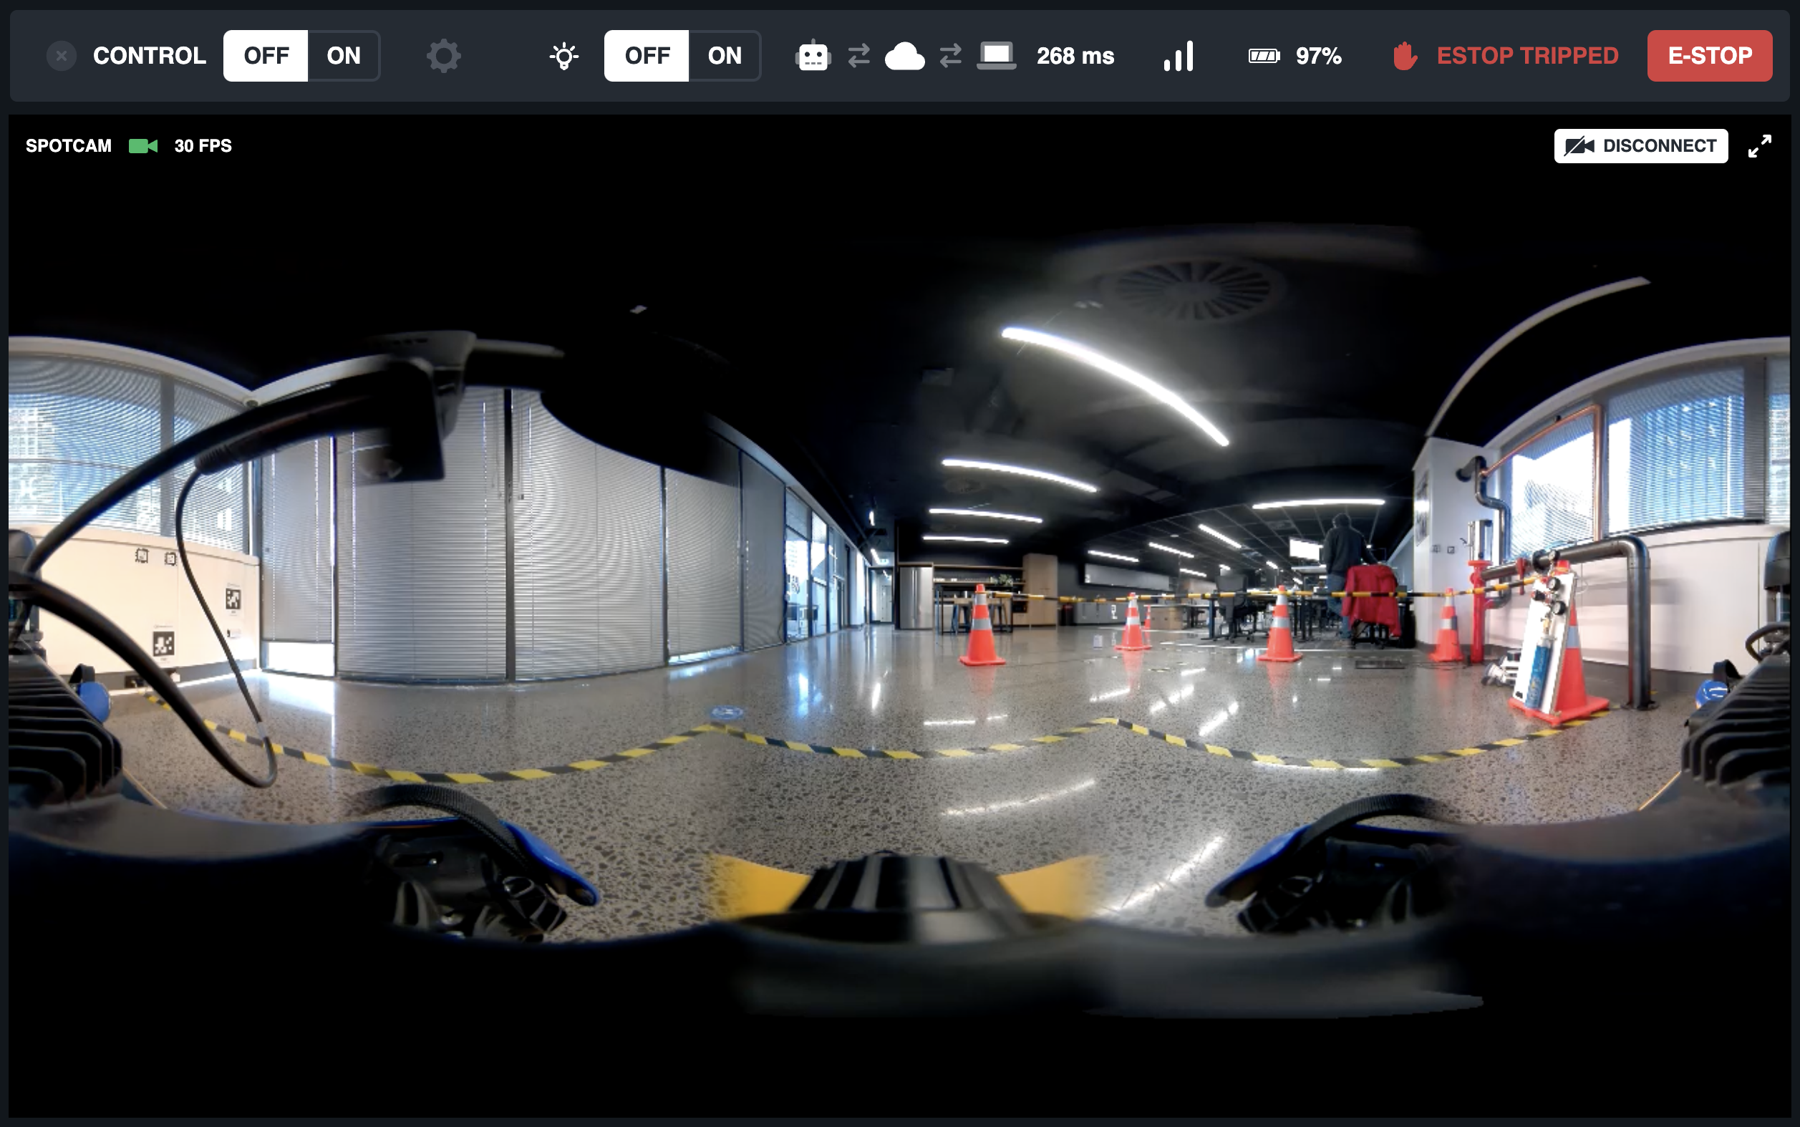1800x1127 pixels.
Task: Disconnect the SpotCam video stream
Action: pos(1640,146)
